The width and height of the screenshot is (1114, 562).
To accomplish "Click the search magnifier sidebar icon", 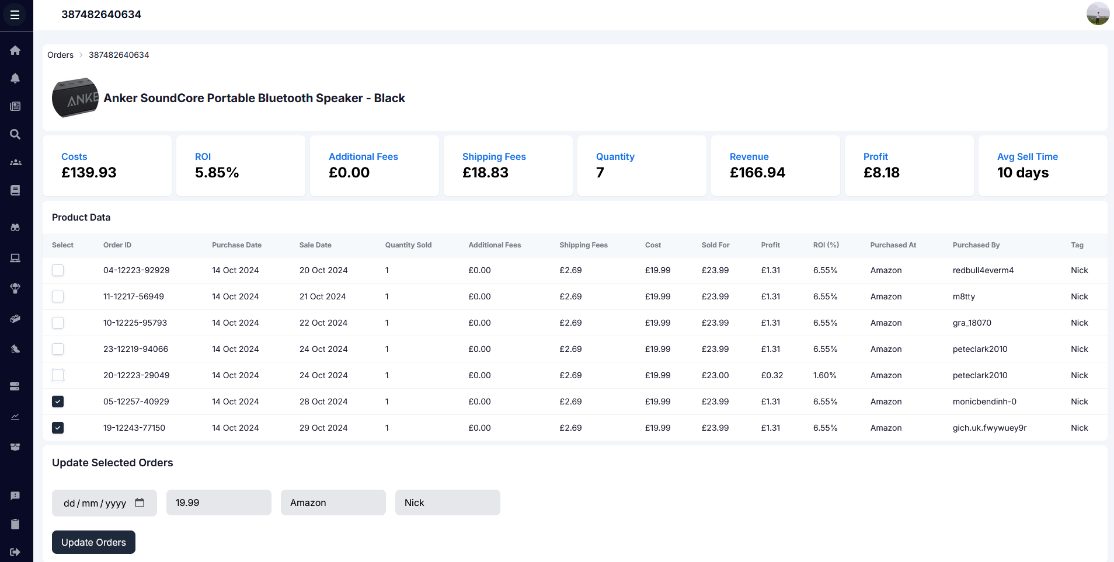I will tap(15, 134).
